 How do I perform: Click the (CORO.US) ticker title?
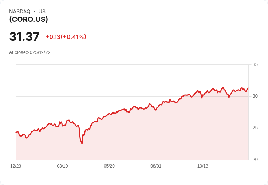(x=28, y=19)
